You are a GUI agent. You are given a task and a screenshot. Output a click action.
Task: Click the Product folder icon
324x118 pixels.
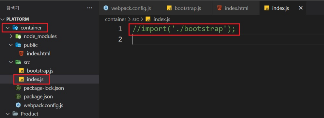tap(15, 114)
